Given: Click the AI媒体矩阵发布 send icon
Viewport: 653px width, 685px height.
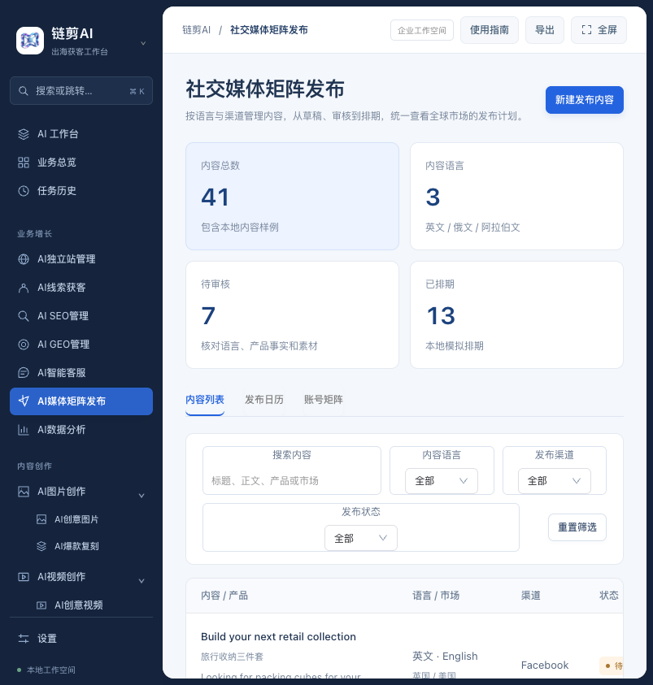Looking at the screenshot, I should 24,401.
